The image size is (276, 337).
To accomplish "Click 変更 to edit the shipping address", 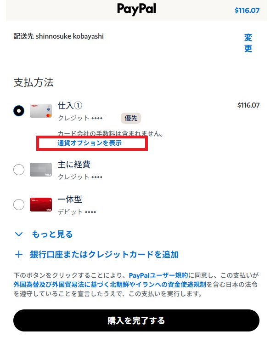I will (x=248, y=43).
